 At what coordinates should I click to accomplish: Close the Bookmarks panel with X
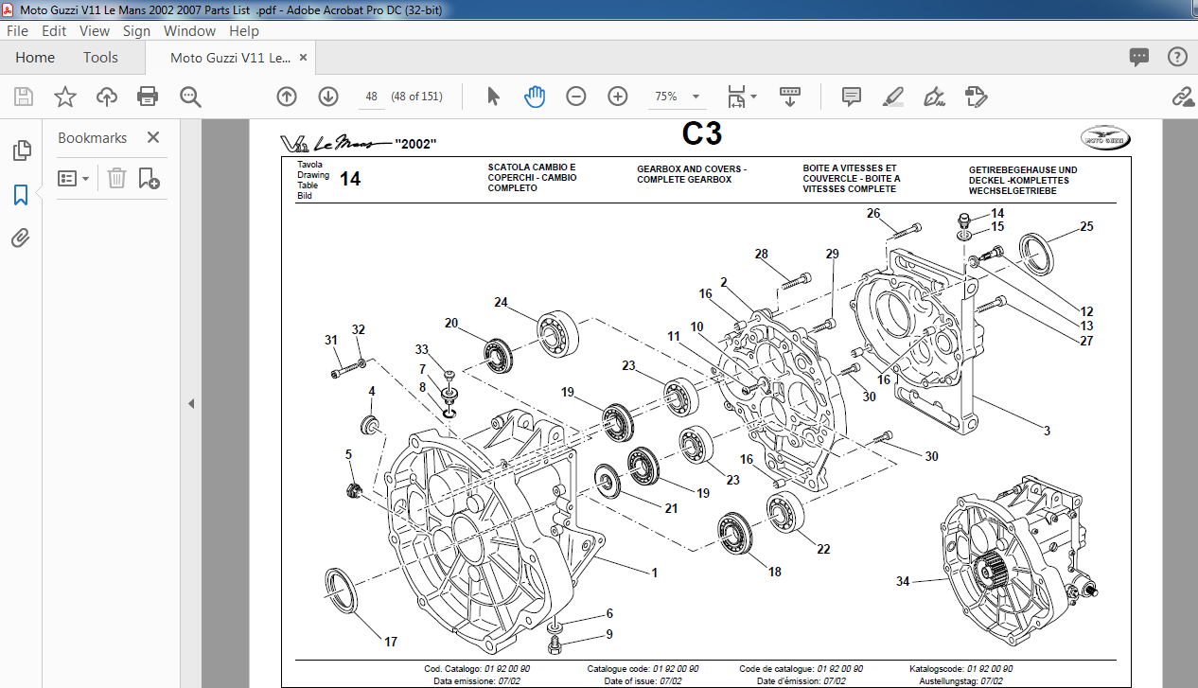coord(153,137)
